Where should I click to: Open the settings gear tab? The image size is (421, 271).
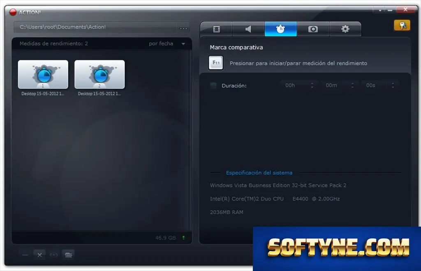[345, 29]
